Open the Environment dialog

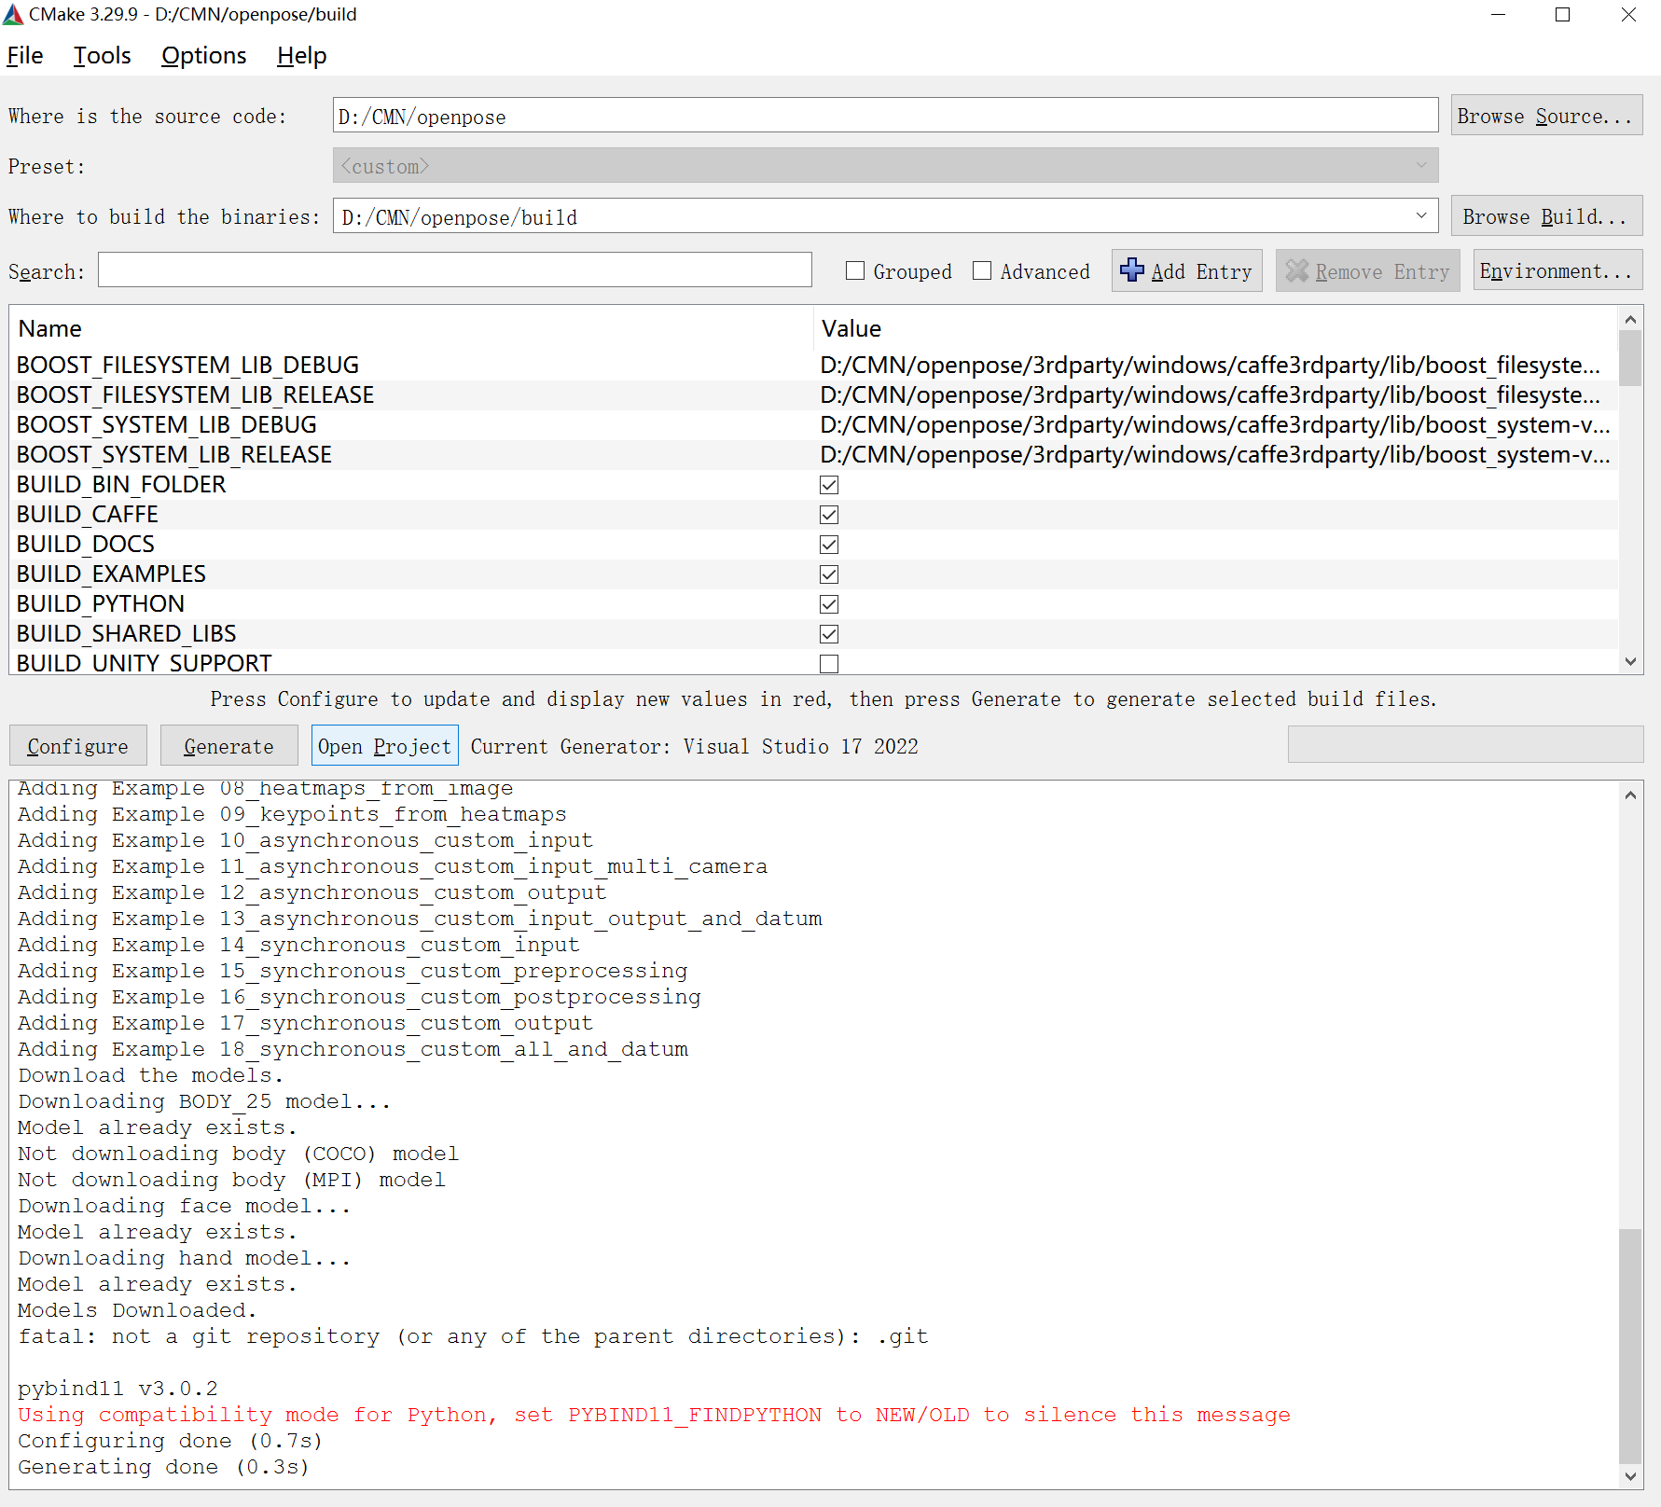(1556, 270)
